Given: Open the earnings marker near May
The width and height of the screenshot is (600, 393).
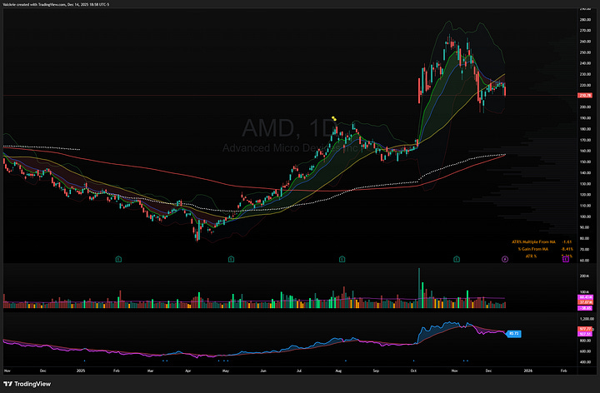Looking at the screenshot, I should [x=231, y=259].
